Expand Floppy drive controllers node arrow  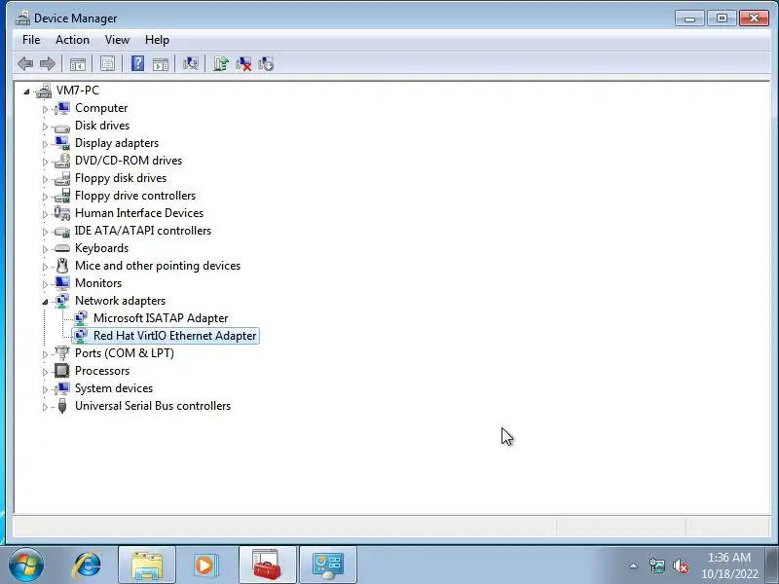pos(45,197)
